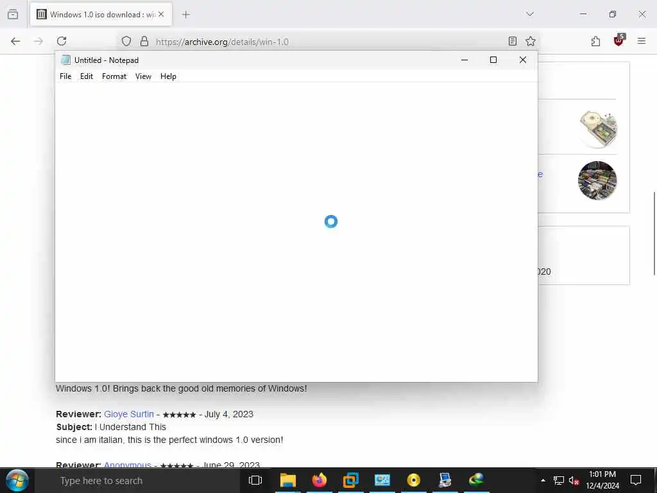Click the Type here to search box
The height and width of the screenshot is (493, 657).
pos(136,481)
